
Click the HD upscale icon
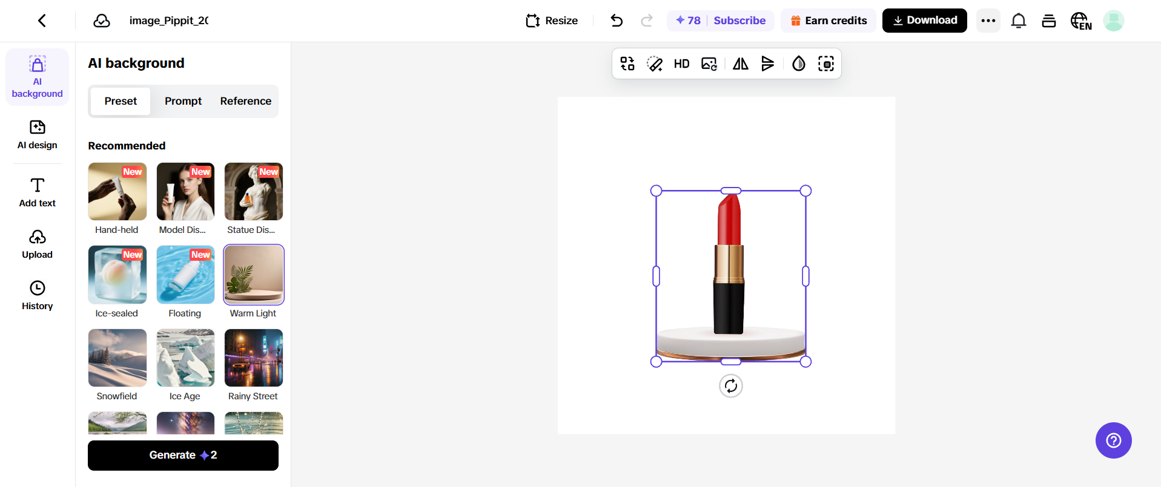[x=681, y=64]
